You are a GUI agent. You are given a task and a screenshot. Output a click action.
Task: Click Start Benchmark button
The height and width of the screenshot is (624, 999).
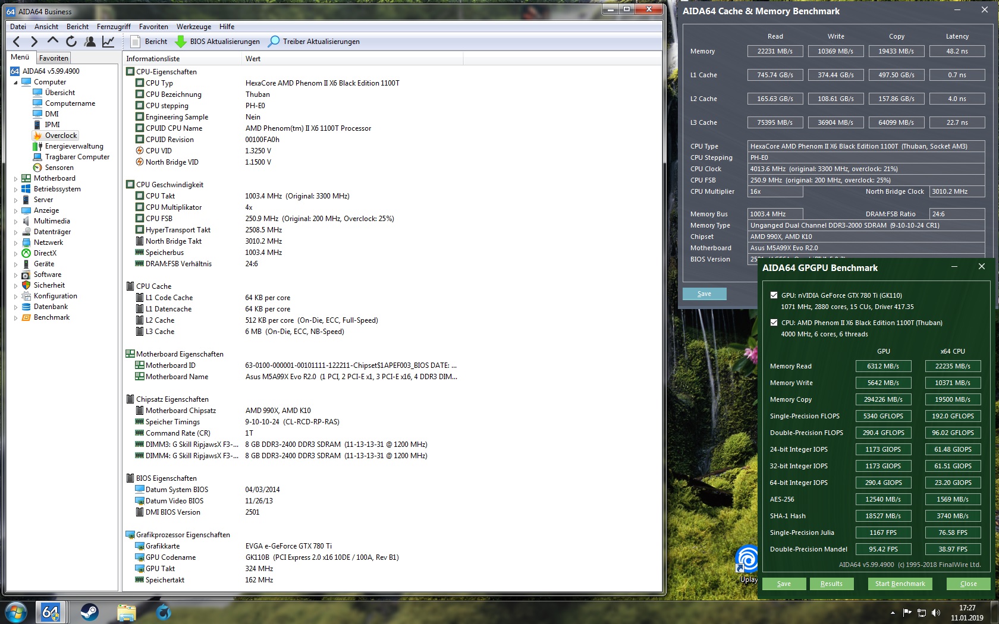(900, 584)
